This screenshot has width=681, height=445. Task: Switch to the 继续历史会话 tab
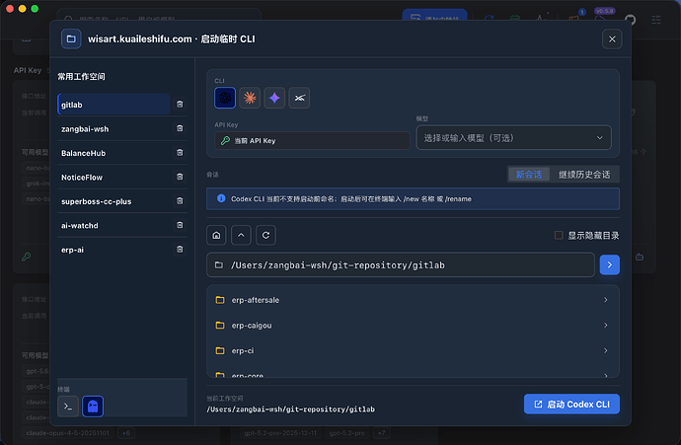[x=584, y=175]
